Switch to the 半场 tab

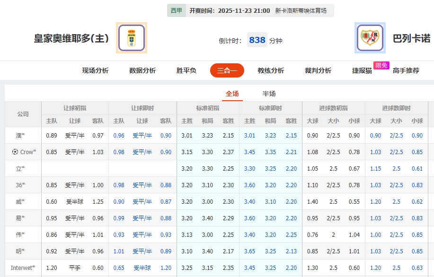270,93
